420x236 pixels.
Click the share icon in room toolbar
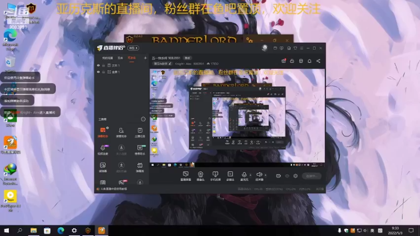tap(319, 61)
